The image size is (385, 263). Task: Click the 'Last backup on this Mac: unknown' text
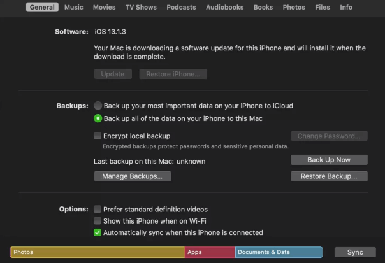coord(150,162)
